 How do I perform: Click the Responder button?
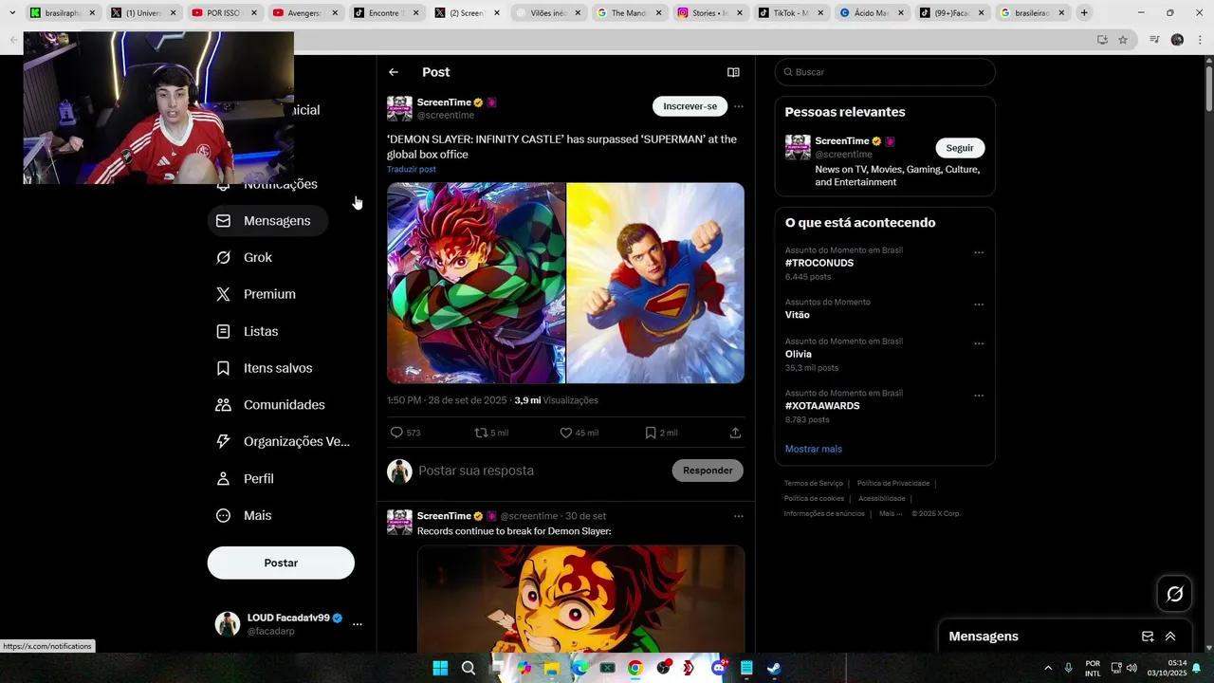(708, 471)
